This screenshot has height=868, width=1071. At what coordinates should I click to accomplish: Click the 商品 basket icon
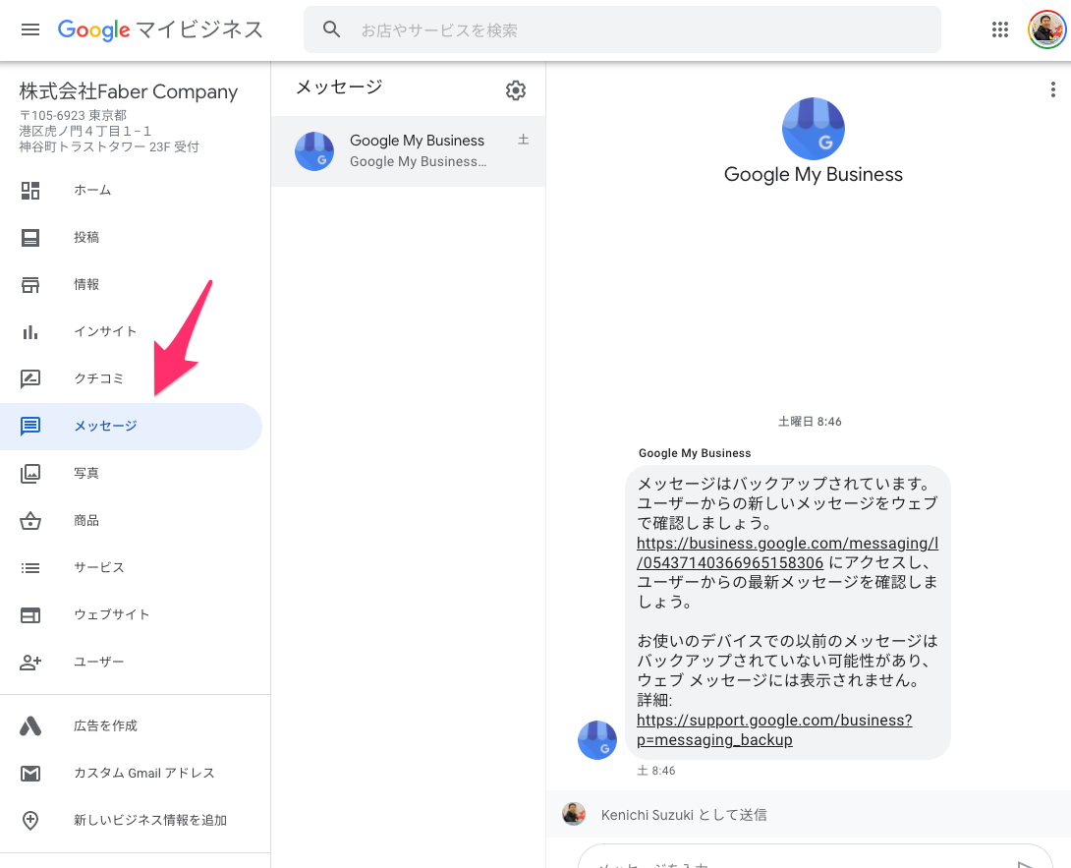click(x=30, y=521)
